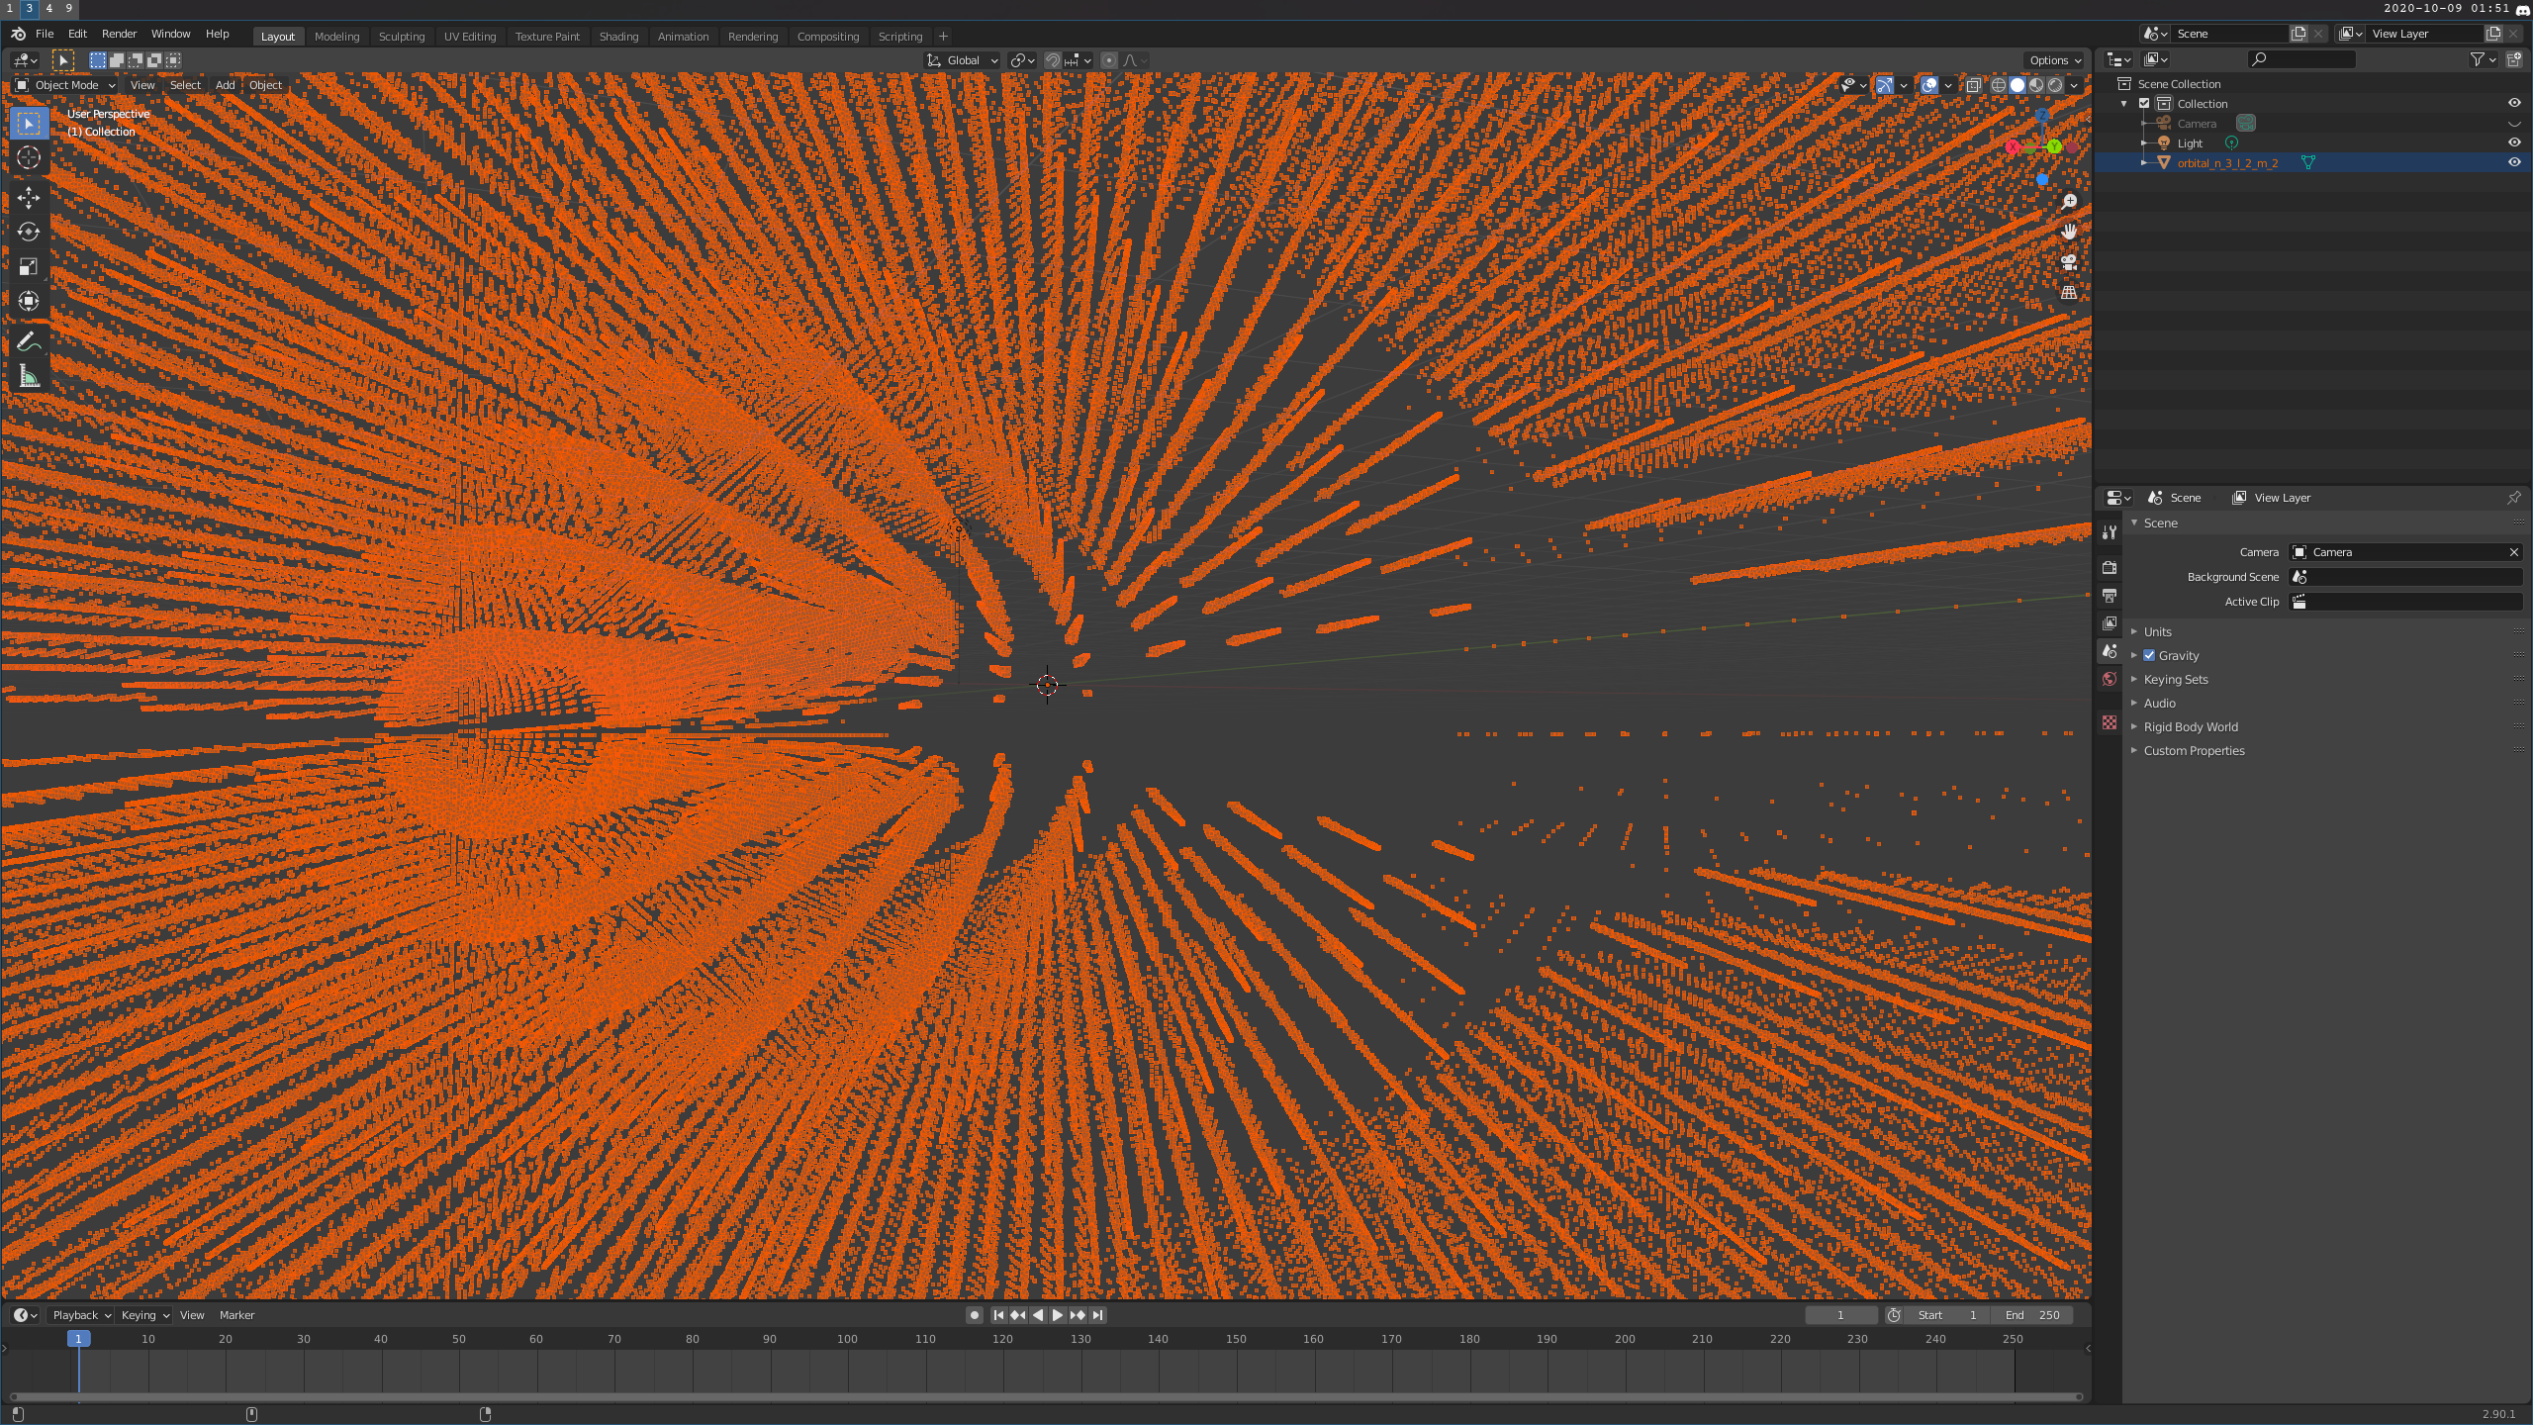Image resolution: width=2533 pixels, height=1425 pixels.
Task: Open the Texture properties tab
Action: [x=2110, y=723]
